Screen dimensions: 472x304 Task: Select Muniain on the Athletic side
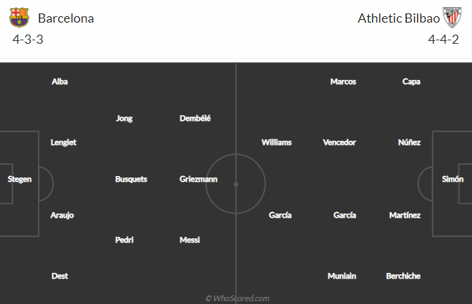pos(342,276)
